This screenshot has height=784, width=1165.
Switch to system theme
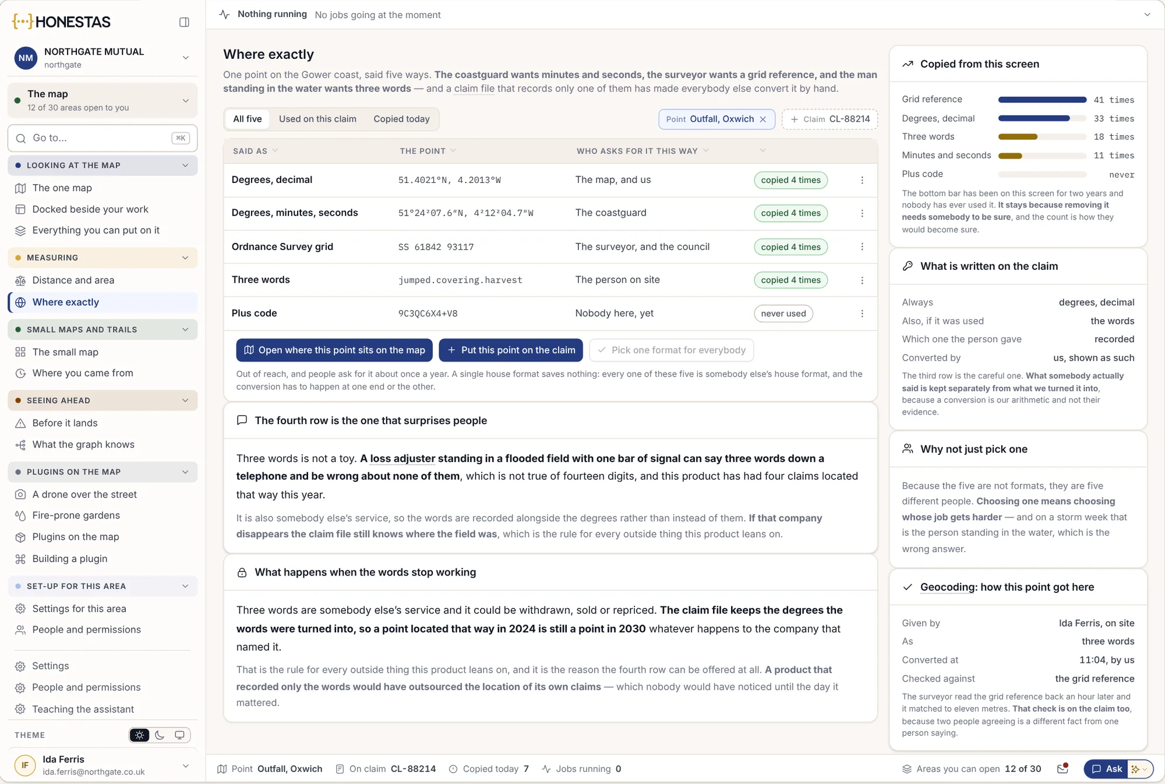179,735
